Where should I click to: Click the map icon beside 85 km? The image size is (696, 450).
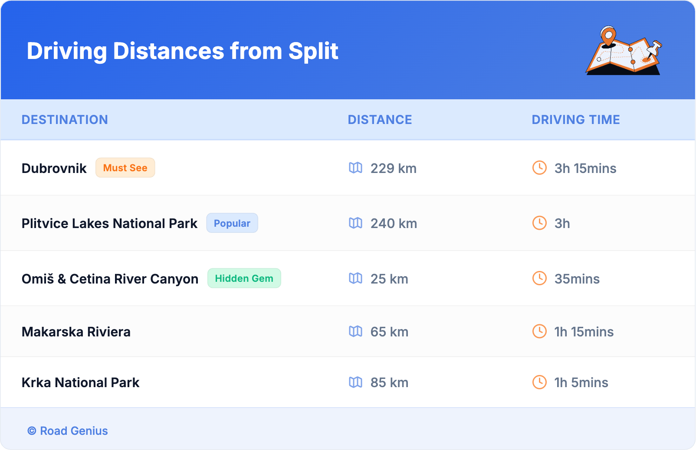click(355, 382)
